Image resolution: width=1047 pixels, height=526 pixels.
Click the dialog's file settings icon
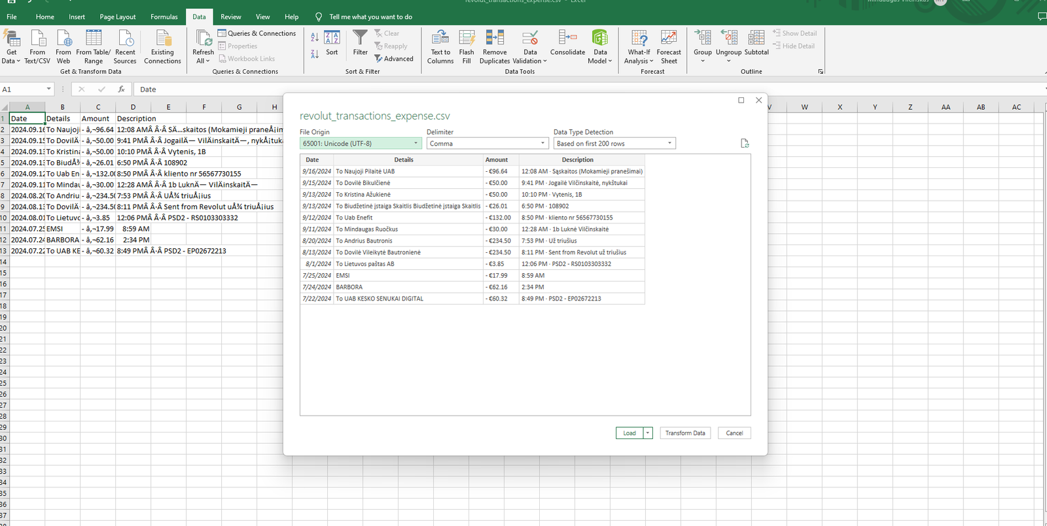745,143
